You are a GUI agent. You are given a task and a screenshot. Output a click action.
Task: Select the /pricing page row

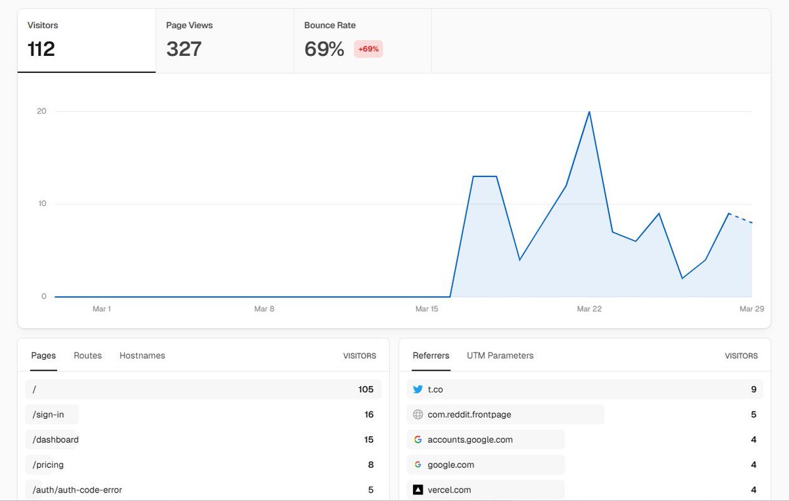203,464
